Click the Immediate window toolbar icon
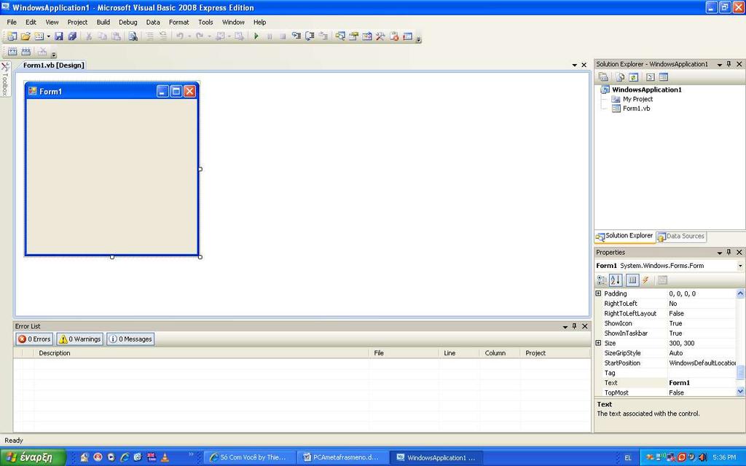 [408, 36]
